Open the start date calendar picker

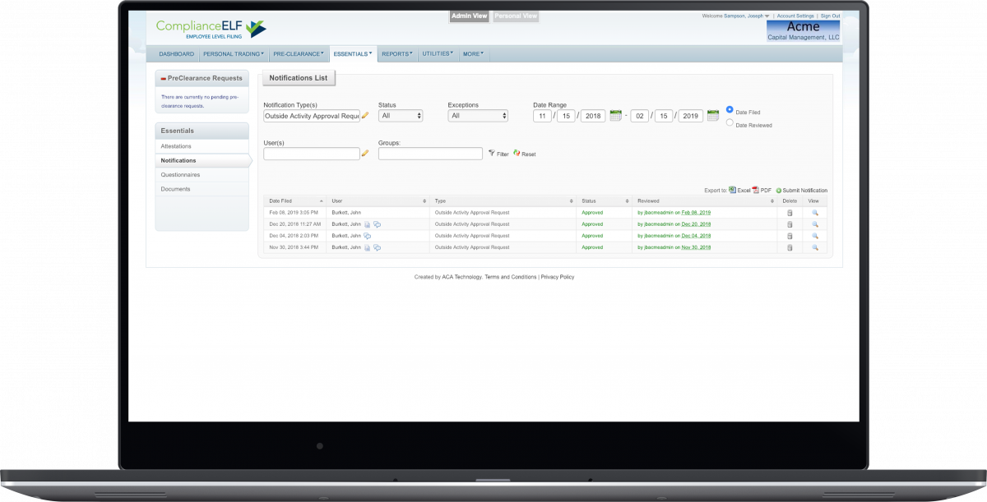(x=615, y=116)
